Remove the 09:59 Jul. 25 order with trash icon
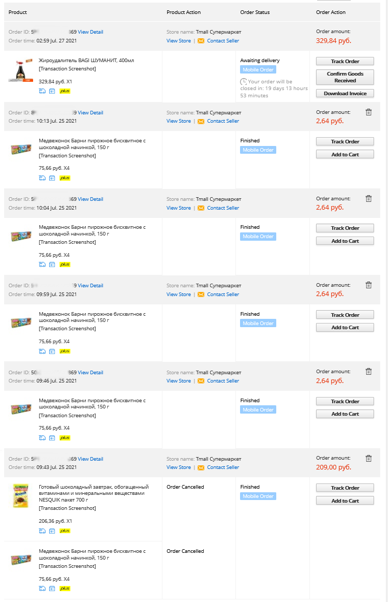 tap(368, 285)
